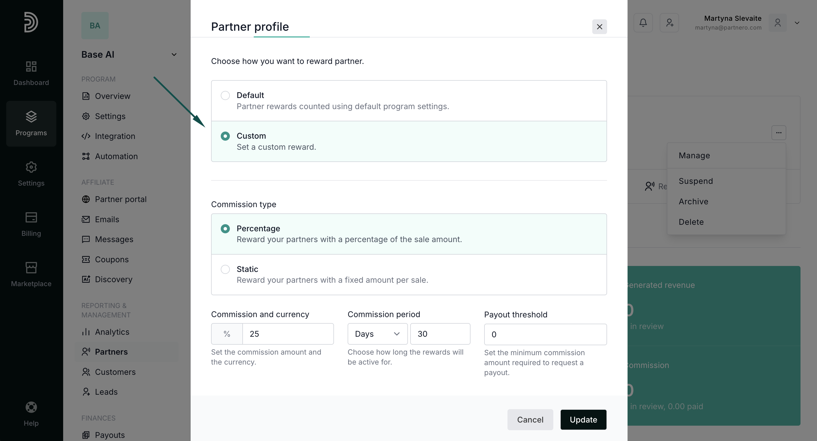
Task: Select Archive in the partner menu
Action: pos(693,201)
